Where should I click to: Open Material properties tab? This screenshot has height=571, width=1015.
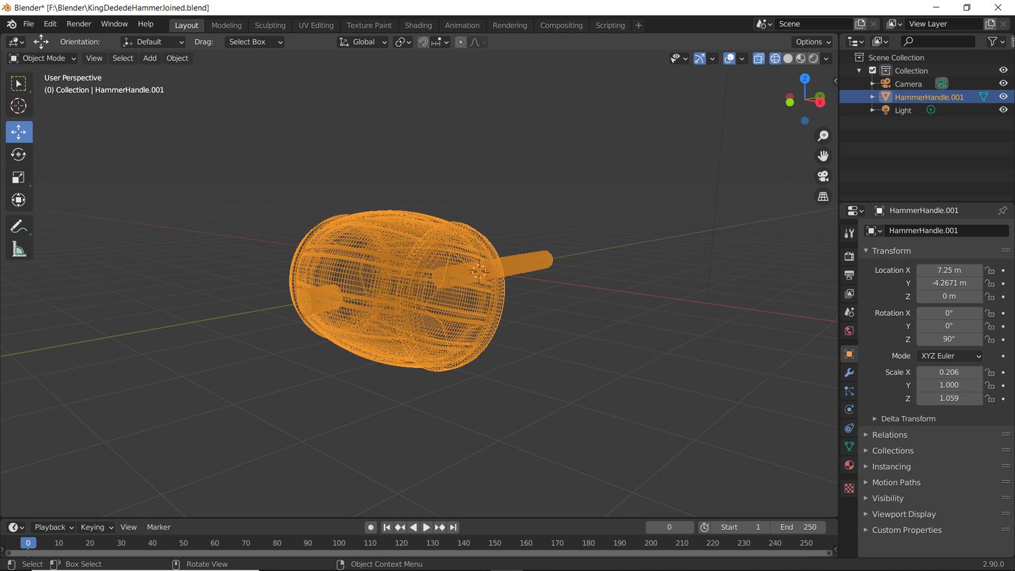(849, 465)
